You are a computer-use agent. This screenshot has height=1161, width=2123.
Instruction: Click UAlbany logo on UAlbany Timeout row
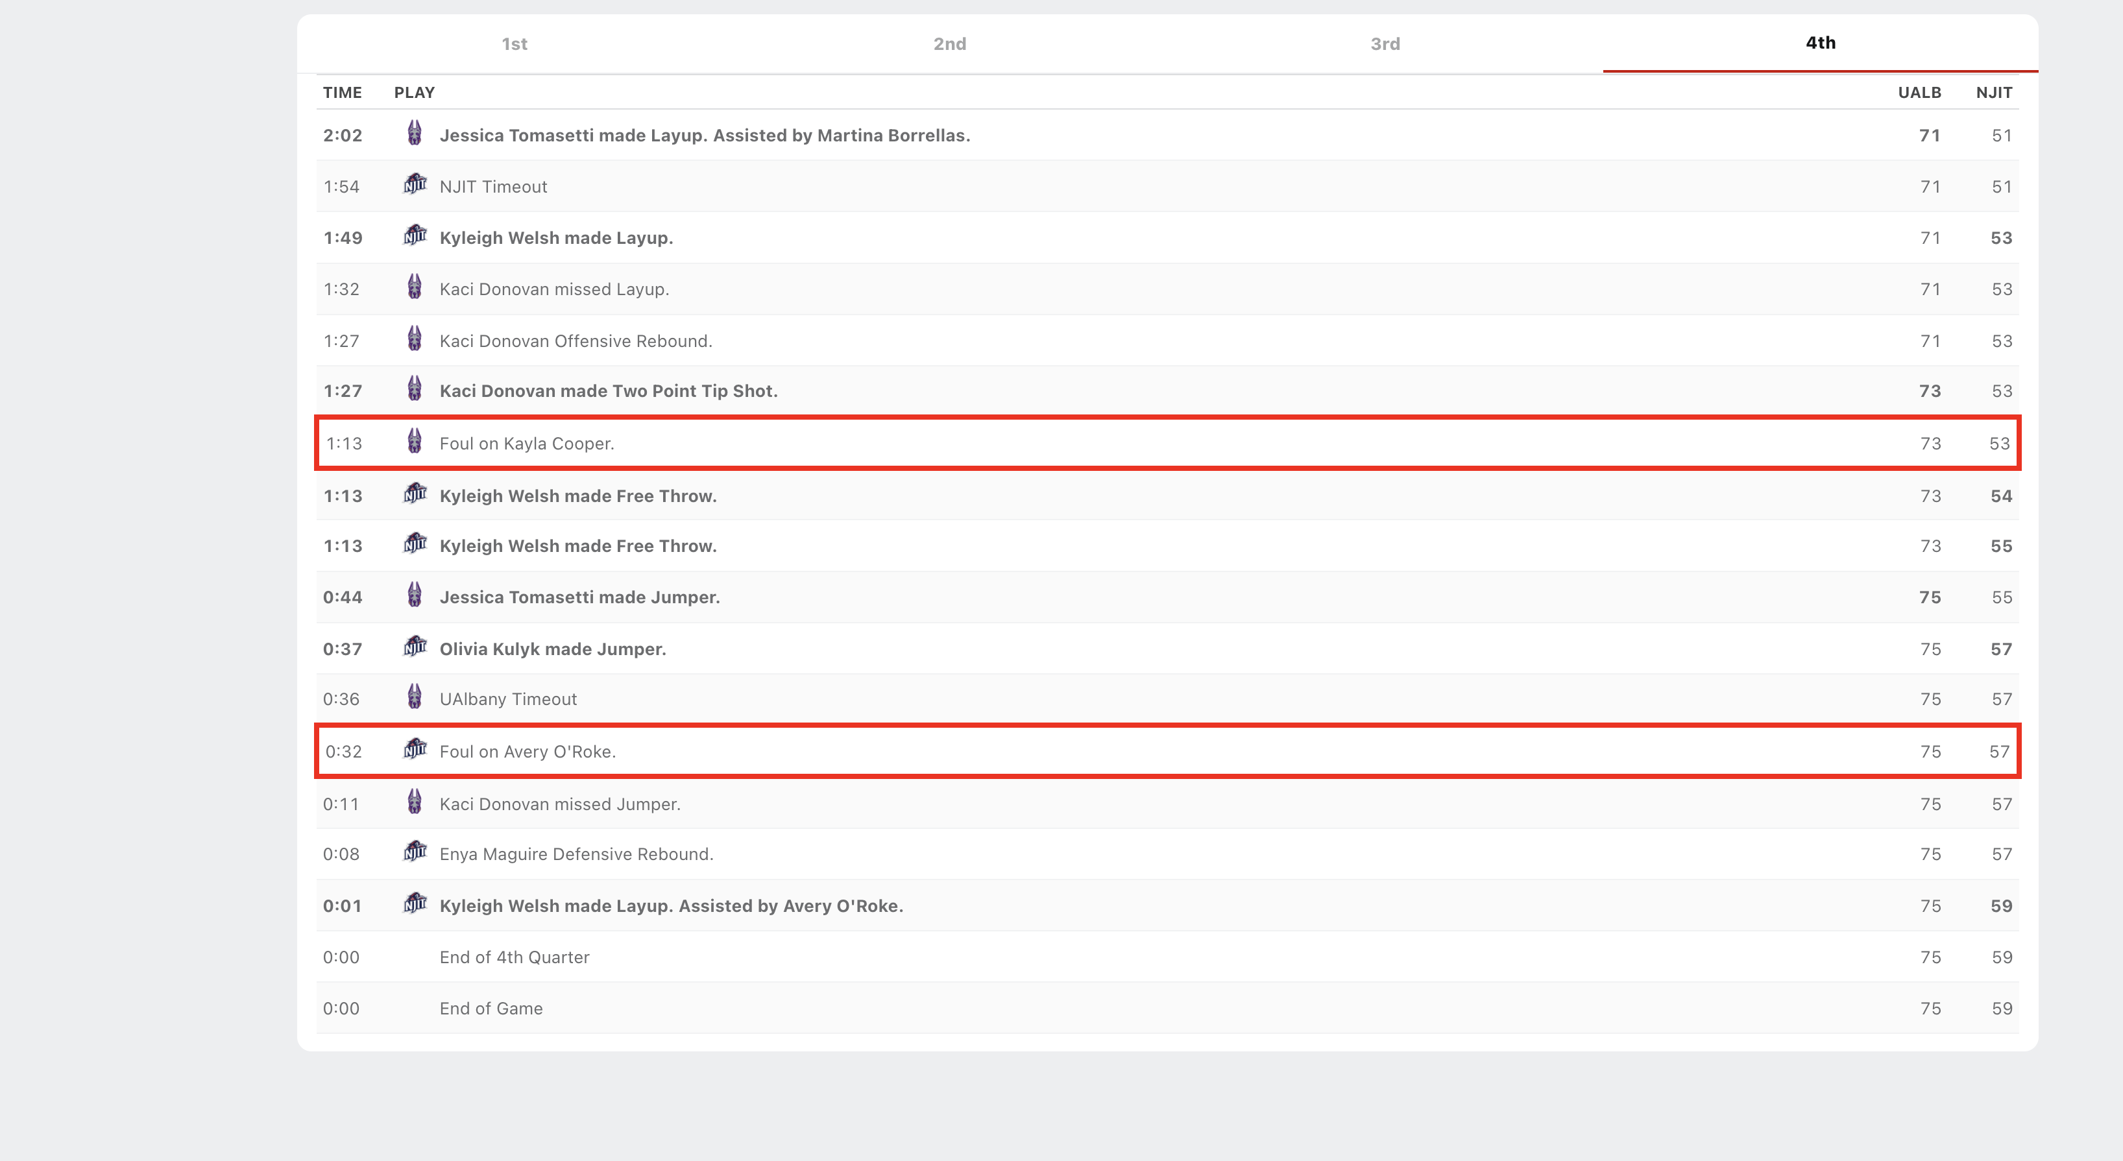[415, 697]
